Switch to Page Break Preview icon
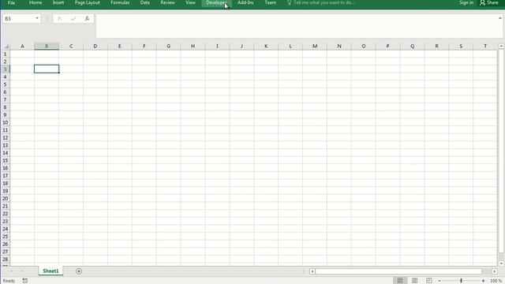The width and height of the screenshot is (505, 284). (428, 281)
